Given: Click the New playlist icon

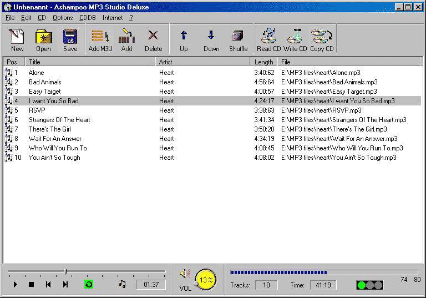Looking at the screenshot, I should point(17,40).
